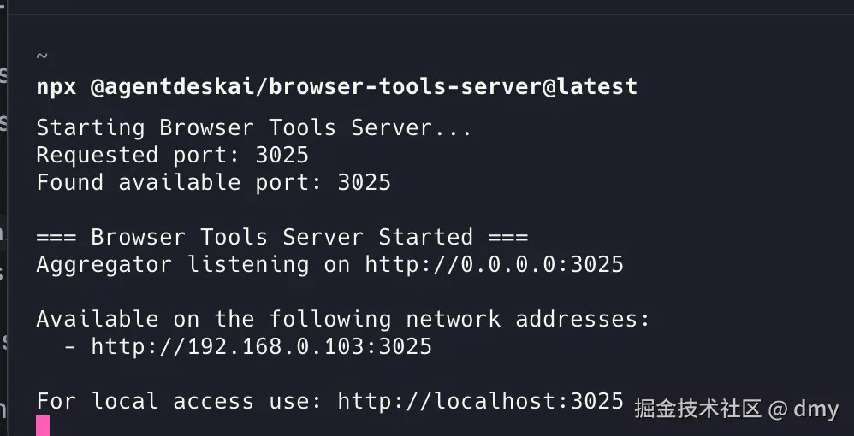
Task: Click the "Requested port:" label text
Action: [x=138, y=155]
